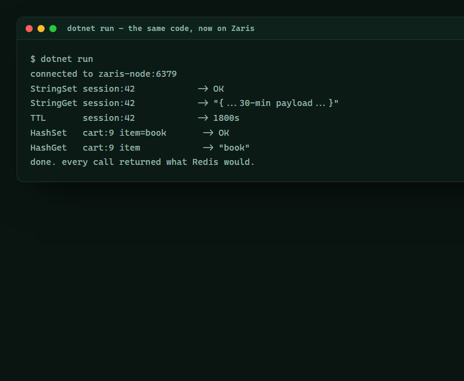Image resolution: width=464 pixels, height=381 pixels.
Task: Click the 'TTL session:42' text
Action: point(83,118)
